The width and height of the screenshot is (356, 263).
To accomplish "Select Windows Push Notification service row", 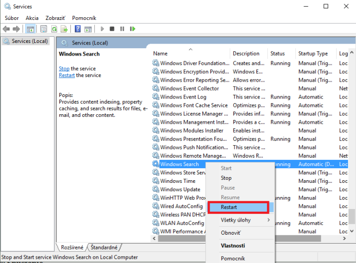I will [x=250, y=147].
